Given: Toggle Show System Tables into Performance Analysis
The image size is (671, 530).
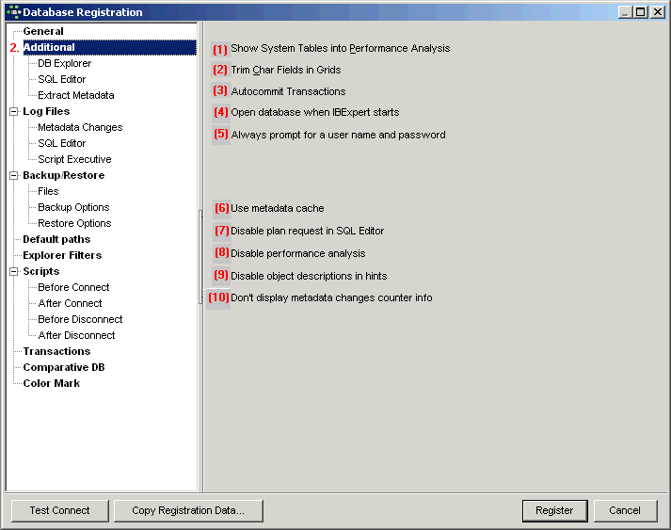Looking at the screenshot, I should click(x=330, y=48).
